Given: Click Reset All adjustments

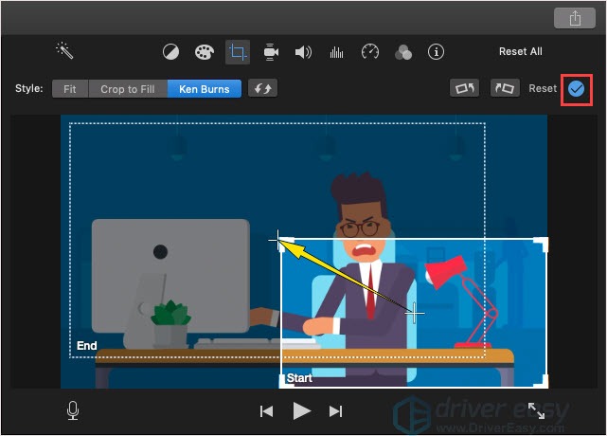Looking at the screenshot, I should point(520,51).
